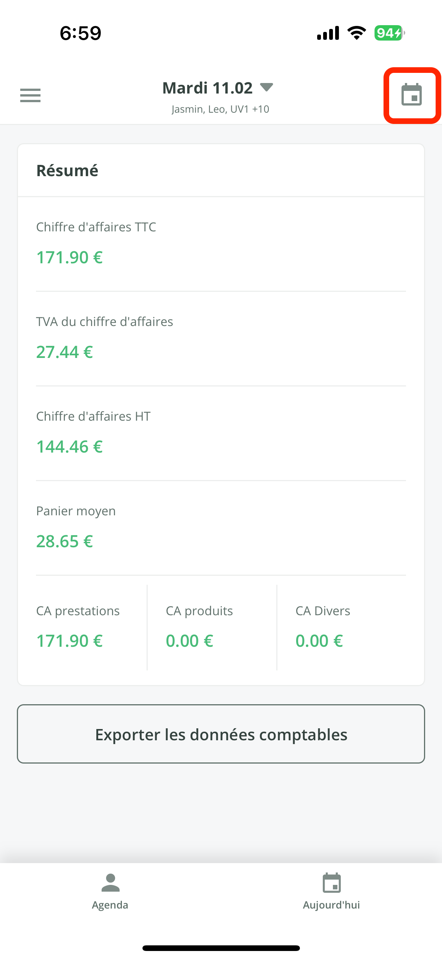Tap the Chiffre d'affaires TTC amount
Screen dimensions: 442x960
pyautogui.click(x=69, y=258)
